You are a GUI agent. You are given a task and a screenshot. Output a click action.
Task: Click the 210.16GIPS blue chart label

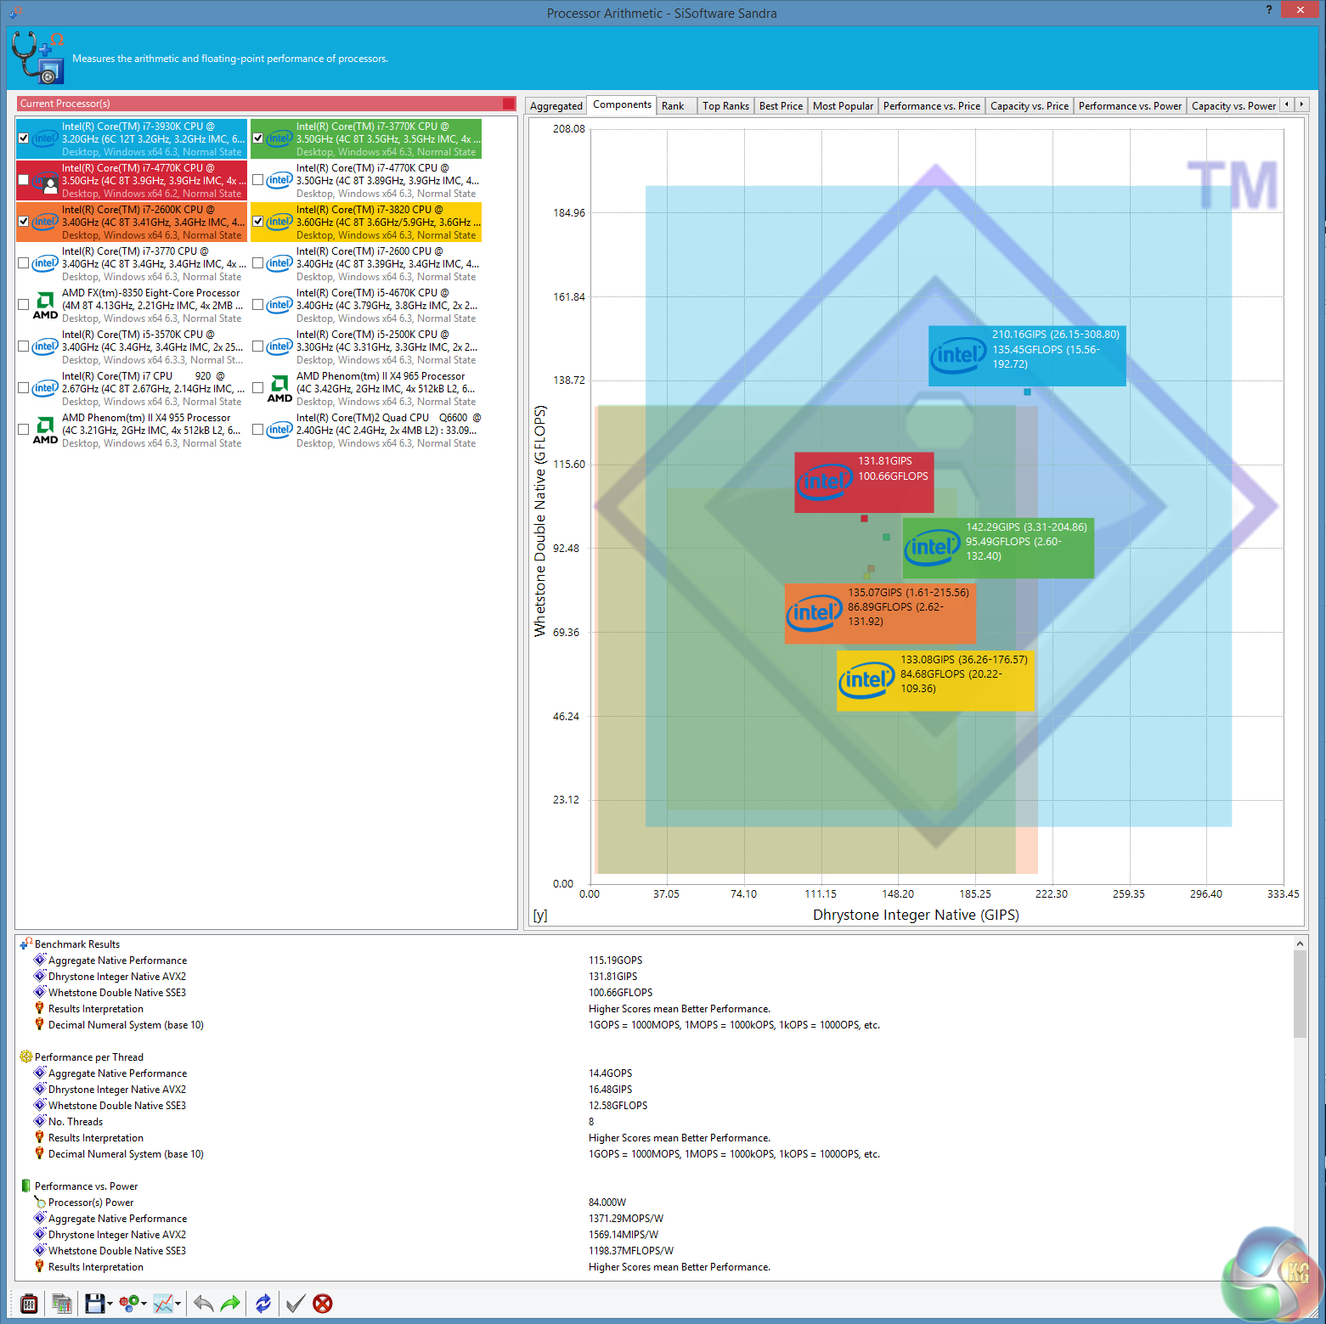1027,356
